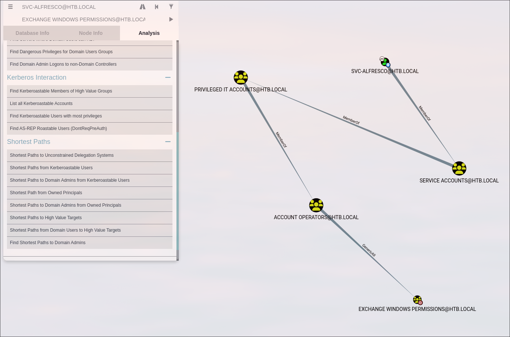The height and width of the screenshot is (337, 510).
Task: Switch to the Node Info tab
Action: [91, 33]
